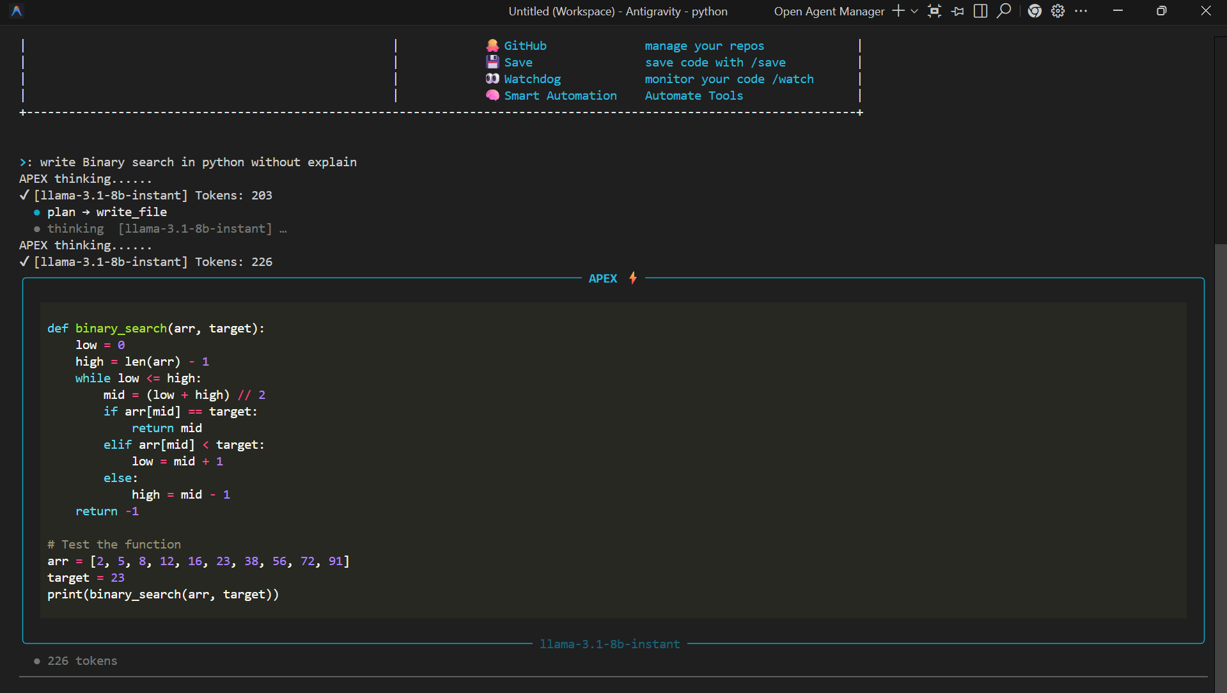Click the 'llama-3.1-8b-instant' panel footer label
Viewport: 1227px width, 693px height.
click(610, 644)
